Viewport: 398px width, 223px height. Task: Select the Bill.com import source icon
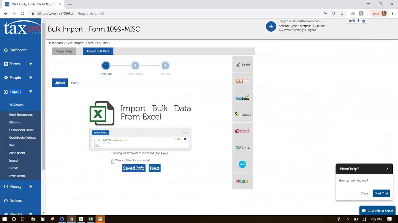(x=243, y=81)
